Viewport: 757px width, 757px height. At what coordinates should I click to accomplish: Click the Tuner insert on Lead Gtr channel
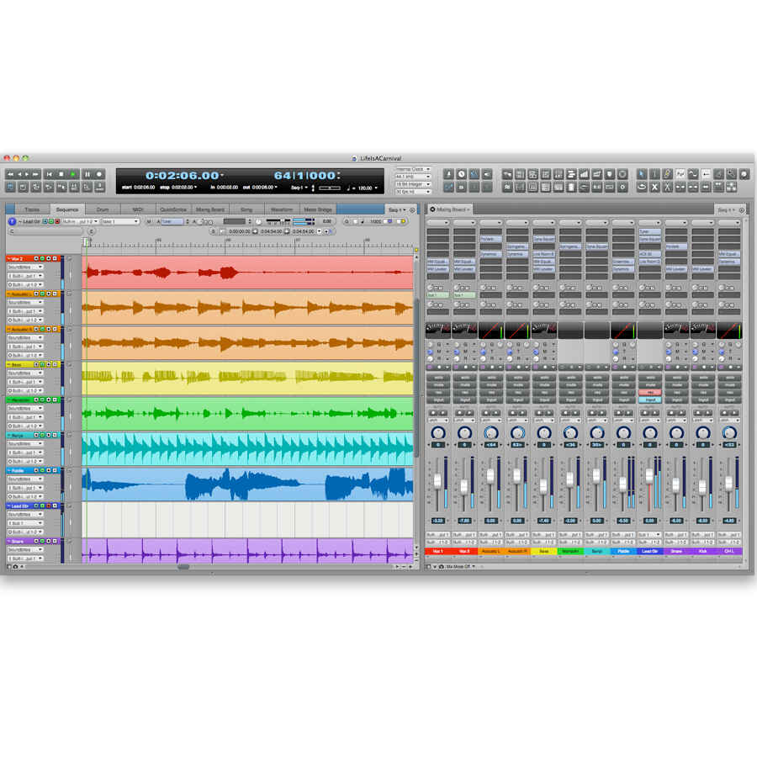(650, 232)
